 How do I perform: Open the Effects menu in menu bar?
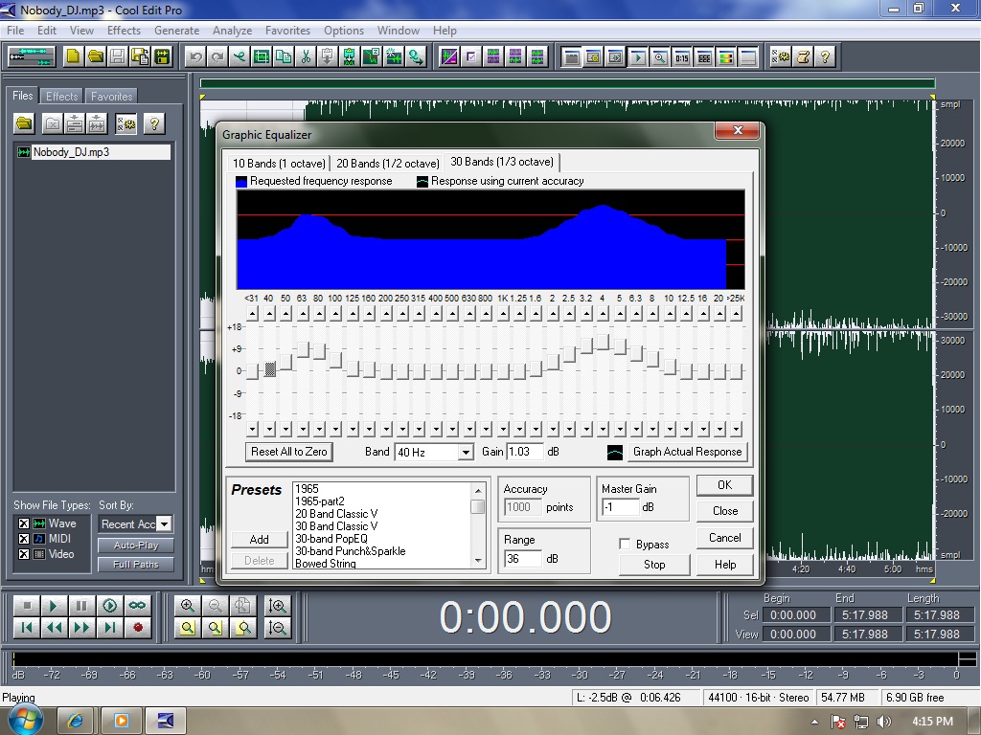124,31
